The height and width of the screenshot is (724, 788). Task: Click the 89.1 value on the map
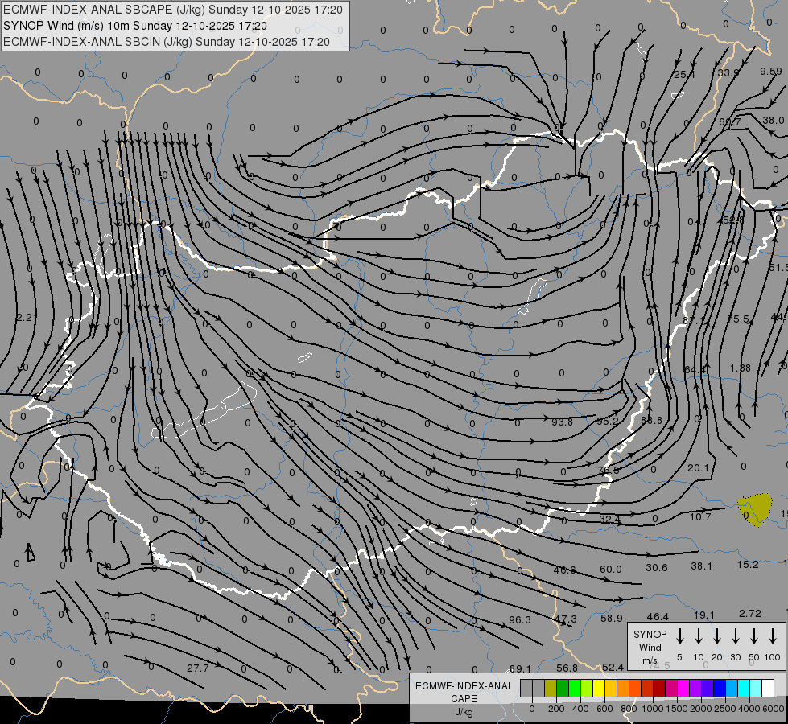520,668
